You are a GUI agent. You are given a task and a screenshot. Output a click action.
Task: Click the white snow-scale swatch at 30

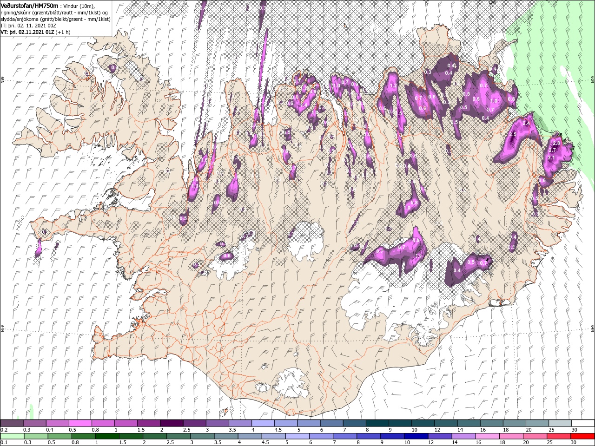pyautogui.click(x=583, y=423)
